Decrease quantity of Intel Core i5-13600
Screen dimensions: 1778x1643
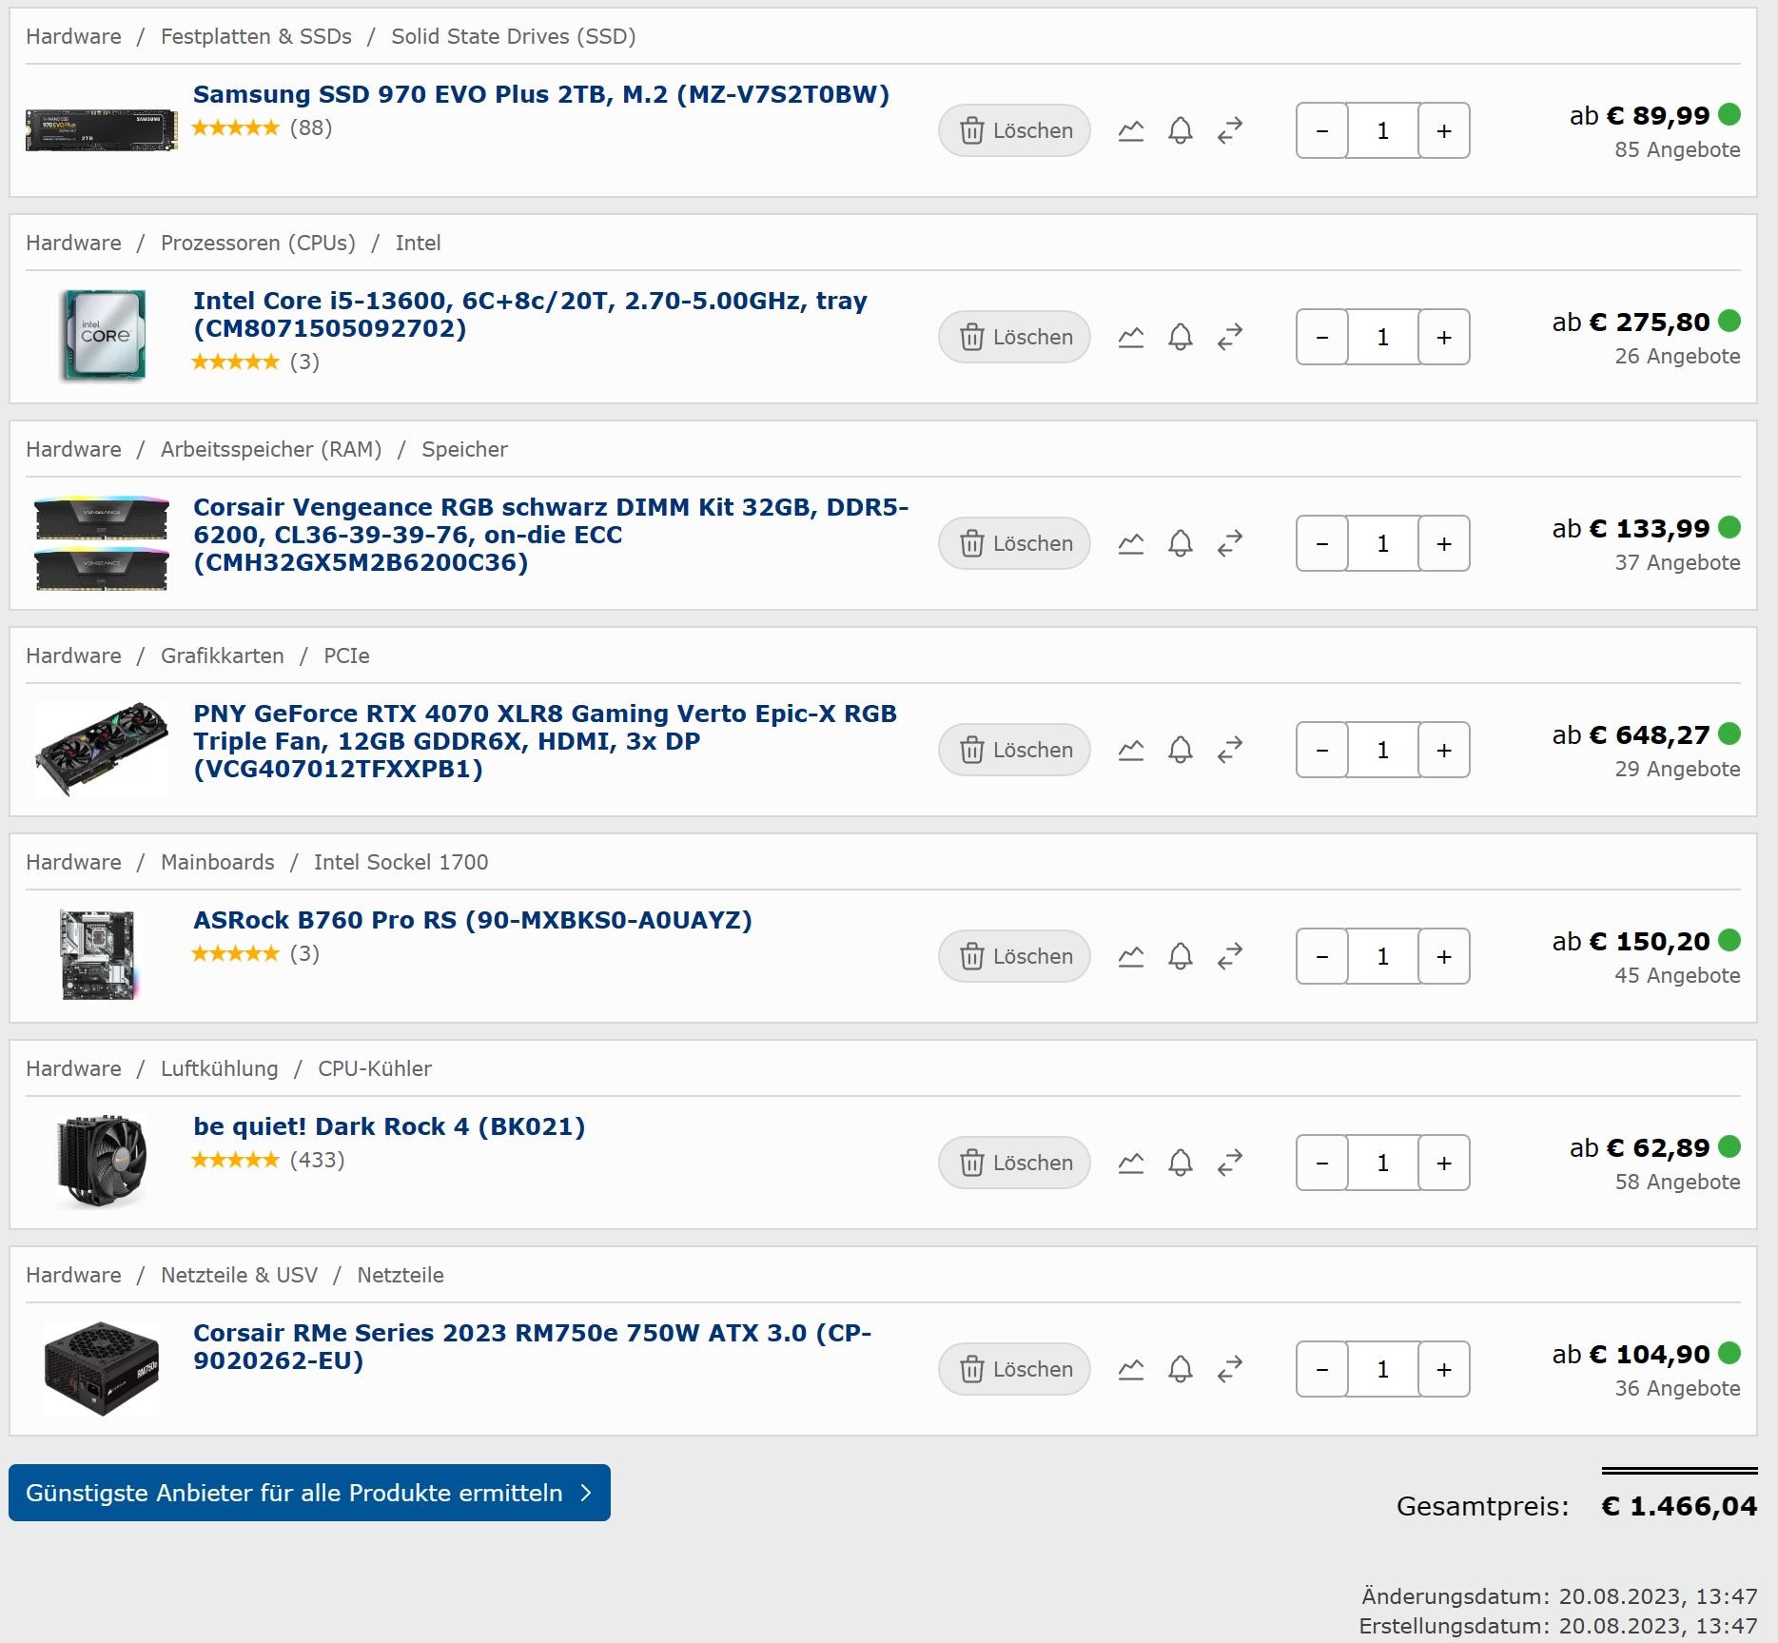pos(1322,337)
